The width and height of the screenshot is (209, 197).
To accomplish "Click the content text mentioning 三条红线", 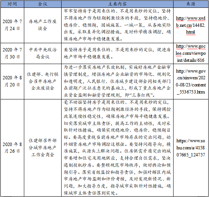I will pos(117,81).
